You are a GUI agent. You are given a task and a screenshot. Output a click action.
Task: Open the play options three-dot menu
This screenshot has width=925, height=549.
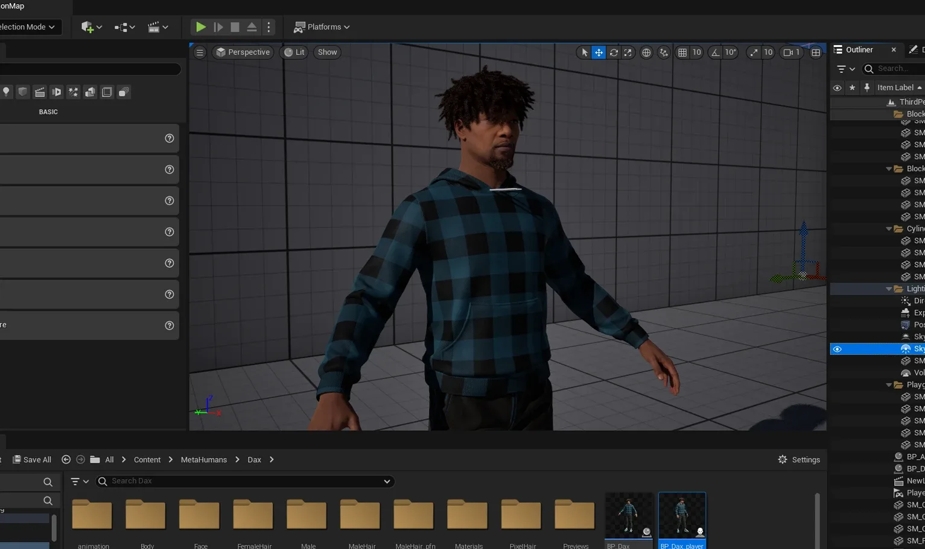pos(269,27)
